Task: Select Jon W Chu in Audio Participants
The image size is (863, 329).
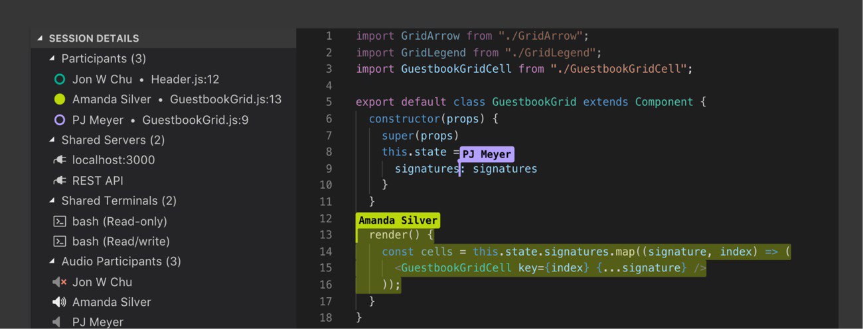Action: (102, 282)
